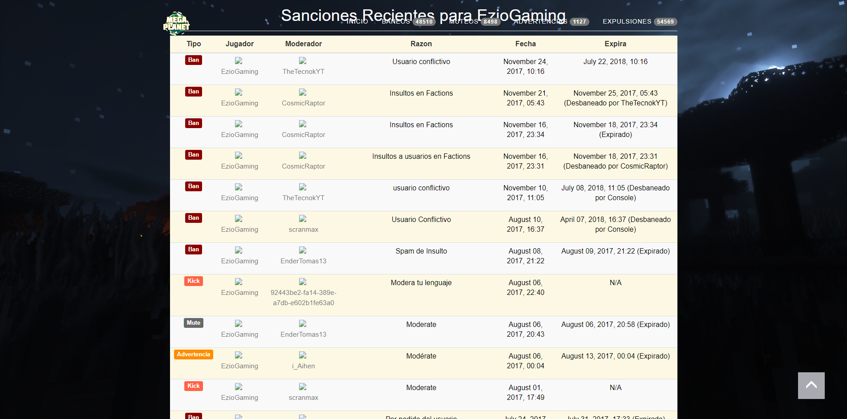
Task: Click TheTecnokYT's avatar in the November 10 row
Action: 303,187
